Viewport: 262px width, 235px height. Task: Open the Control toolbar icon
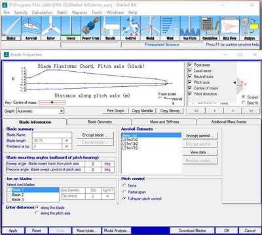130,29
